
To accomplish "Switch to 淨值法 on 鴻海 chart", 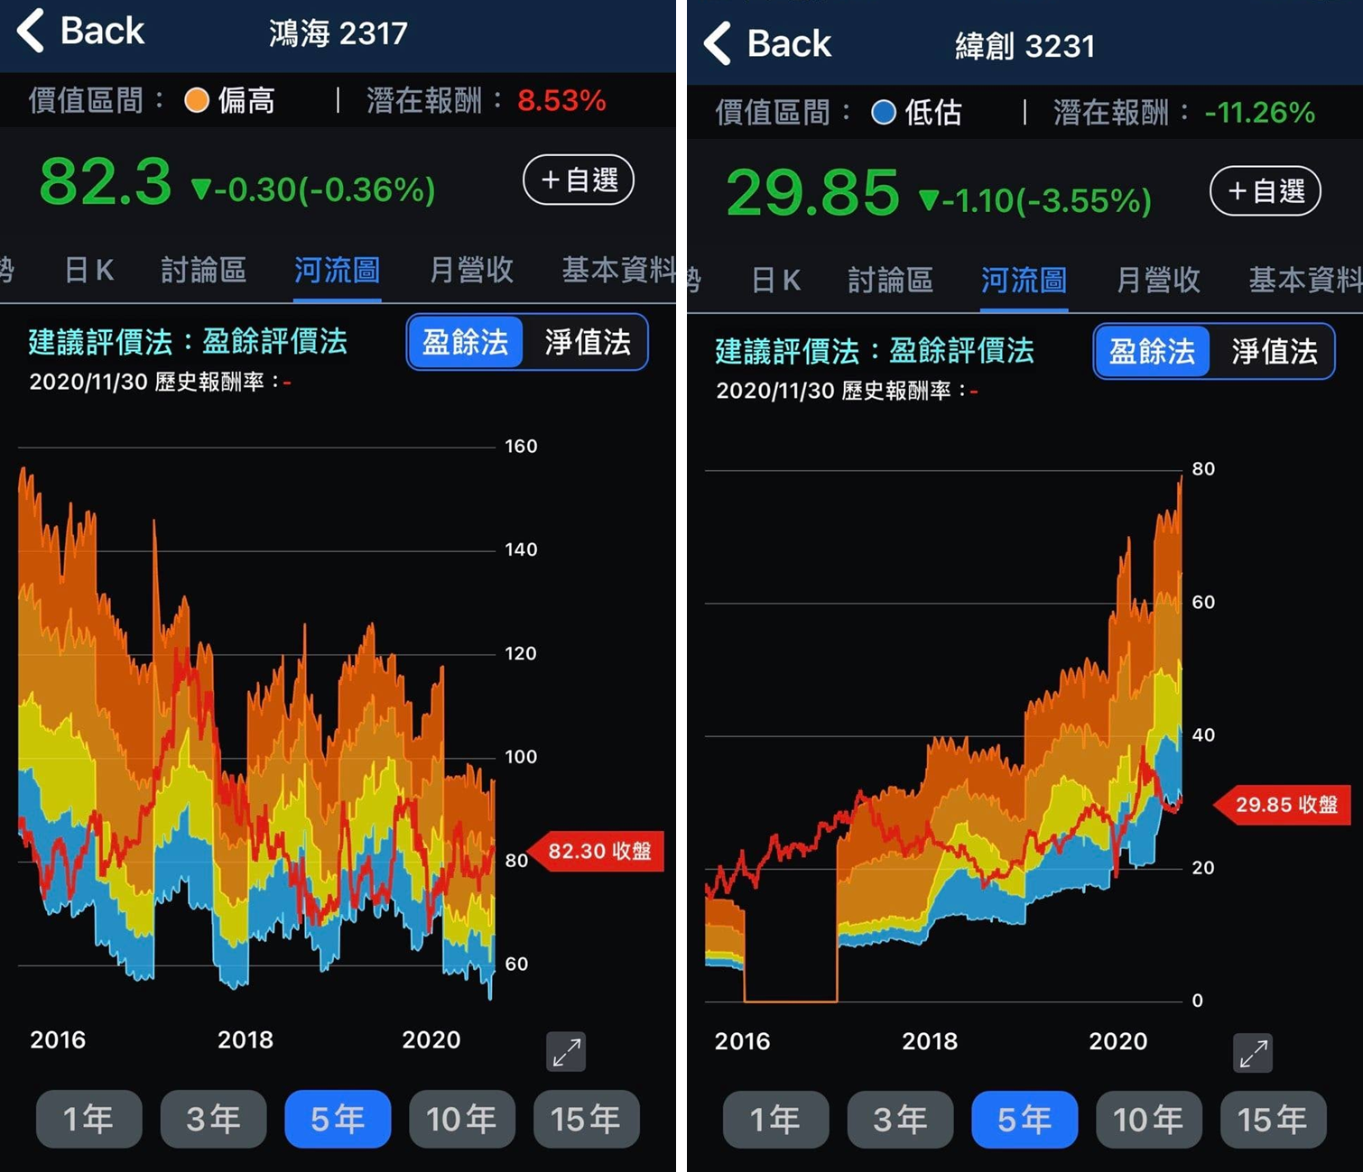I will pyautogui.click(x=588, y=342).
